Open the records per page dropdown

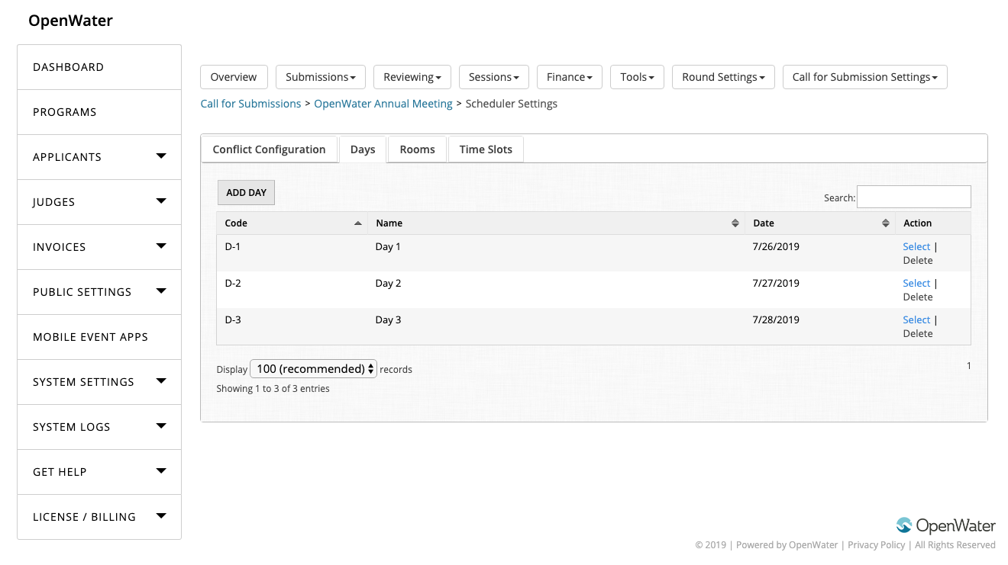[313, 369]
